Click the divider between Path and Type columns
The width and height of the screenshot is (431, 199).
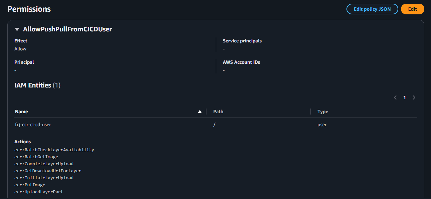pyautogui.click(x=310, y=112)
